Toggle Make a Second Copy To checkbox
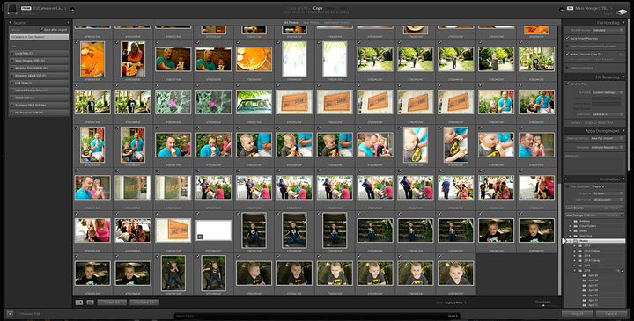This screenshot has width=634, height=321. 567,54
